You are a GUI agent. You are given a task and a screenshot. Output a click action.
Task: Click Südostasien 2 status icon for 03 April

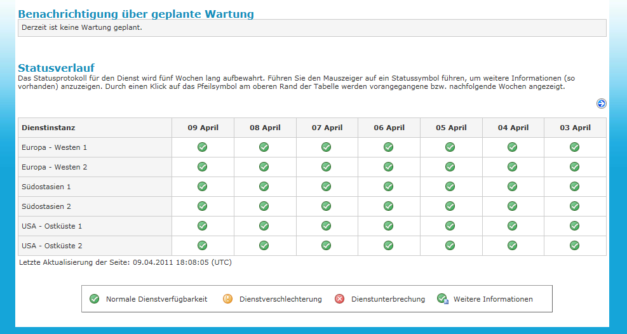click(x=575, y=206)
